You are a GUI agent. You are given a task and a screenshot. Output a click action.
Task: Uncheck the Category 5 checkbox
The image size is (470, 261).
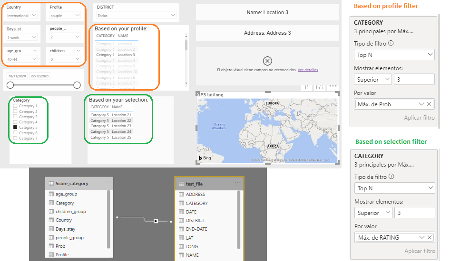pos(15,127)
